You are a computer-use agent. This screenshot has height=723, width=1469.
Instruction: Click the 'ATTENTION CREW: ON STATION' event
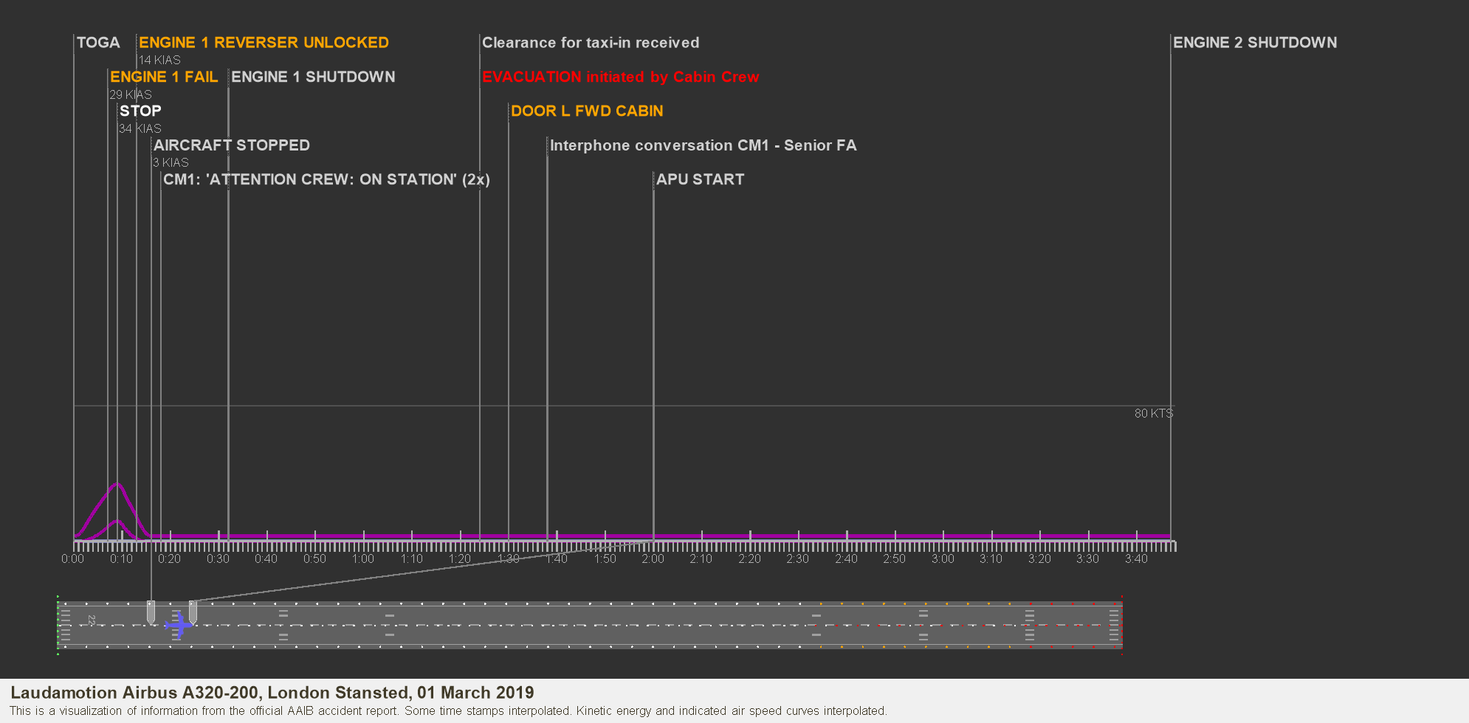326,179
